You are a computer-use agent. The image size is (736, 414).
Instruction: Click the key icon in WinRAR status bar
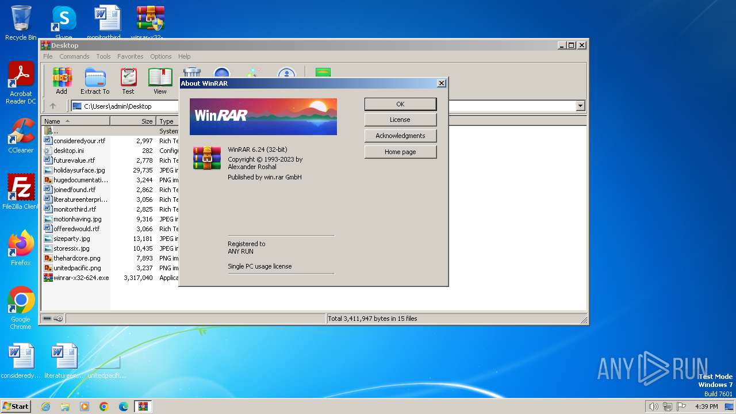(58, 319)
